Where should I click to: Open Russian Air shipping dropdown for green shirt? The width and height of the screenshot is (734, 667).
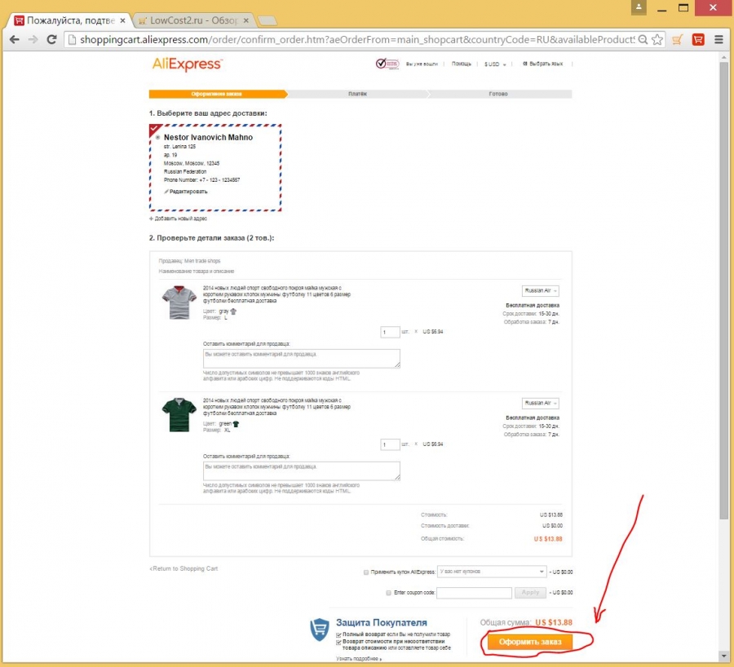540,403
